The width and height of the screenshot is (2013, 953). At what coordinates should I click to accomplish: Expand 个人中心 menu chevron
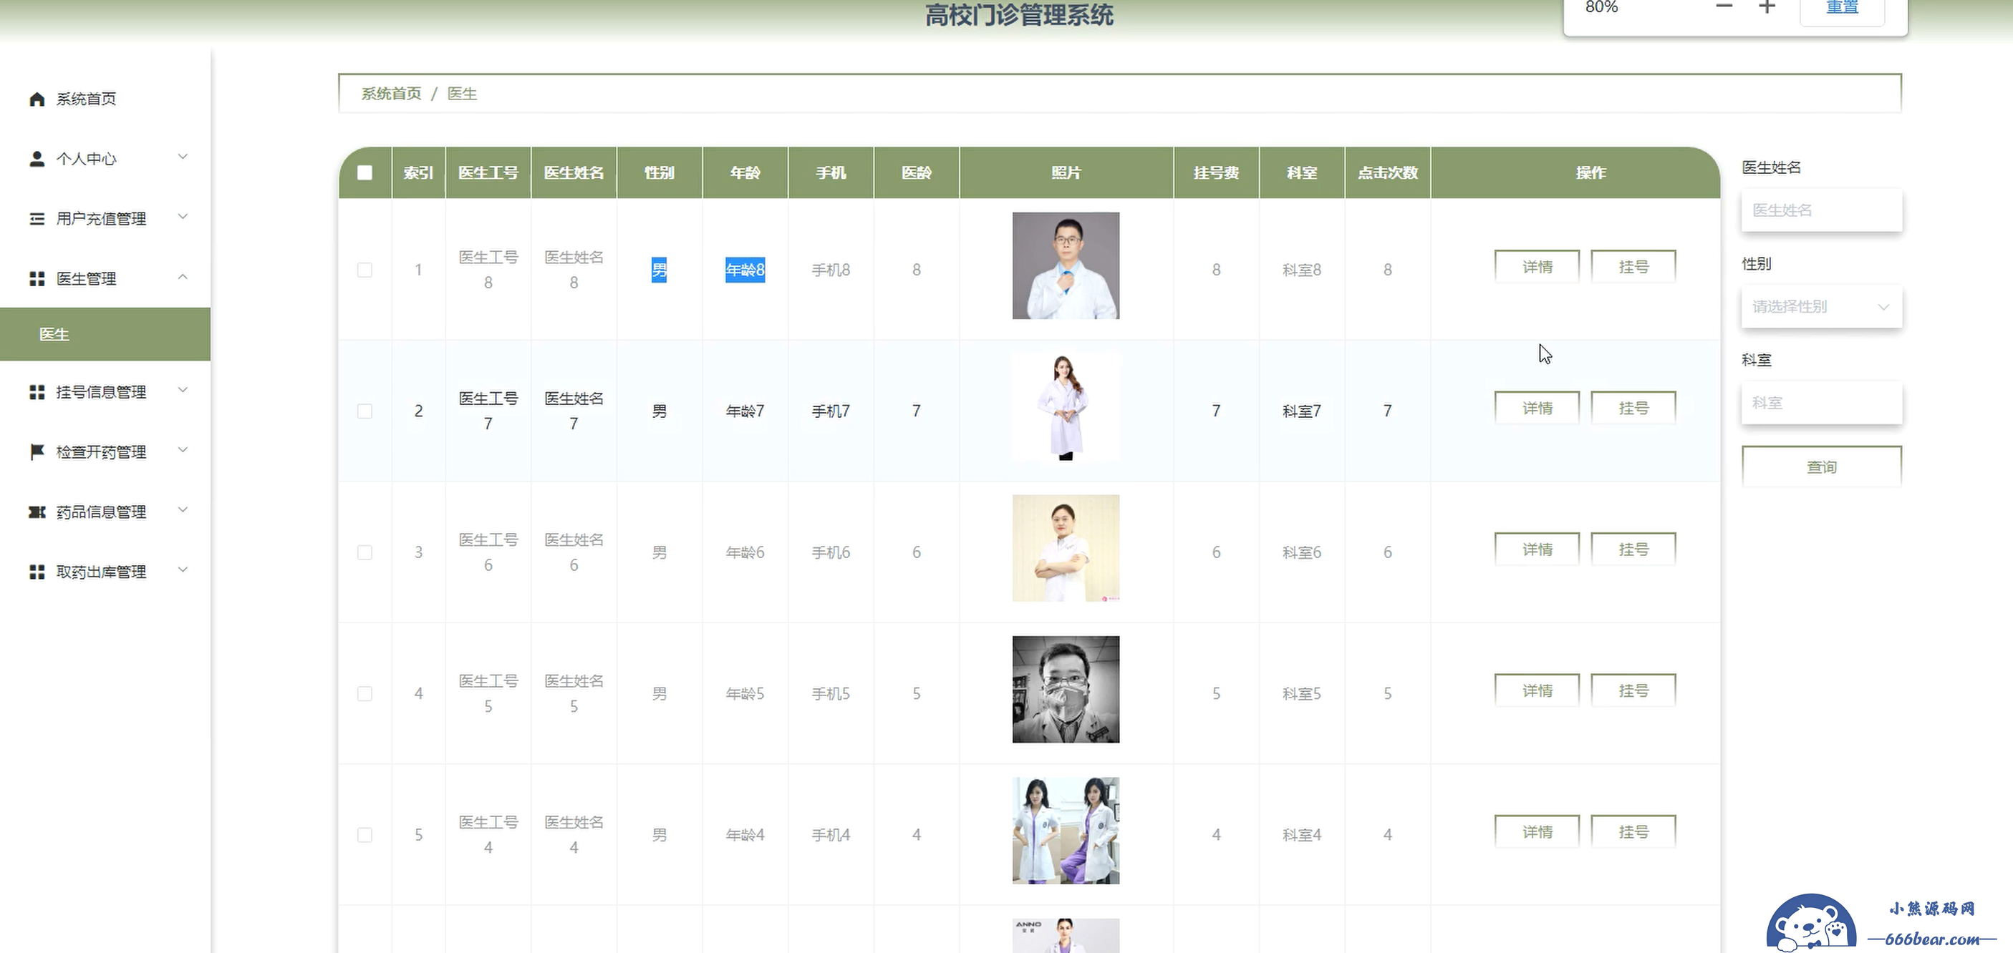coord(183,157)
